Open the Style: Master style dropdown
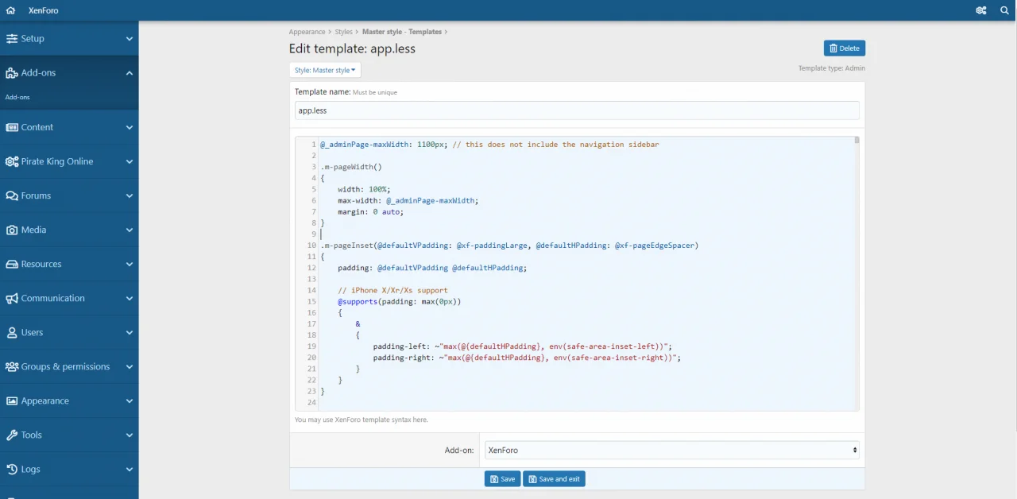This screenshot has width=1017, height=499. click(325, 70)
